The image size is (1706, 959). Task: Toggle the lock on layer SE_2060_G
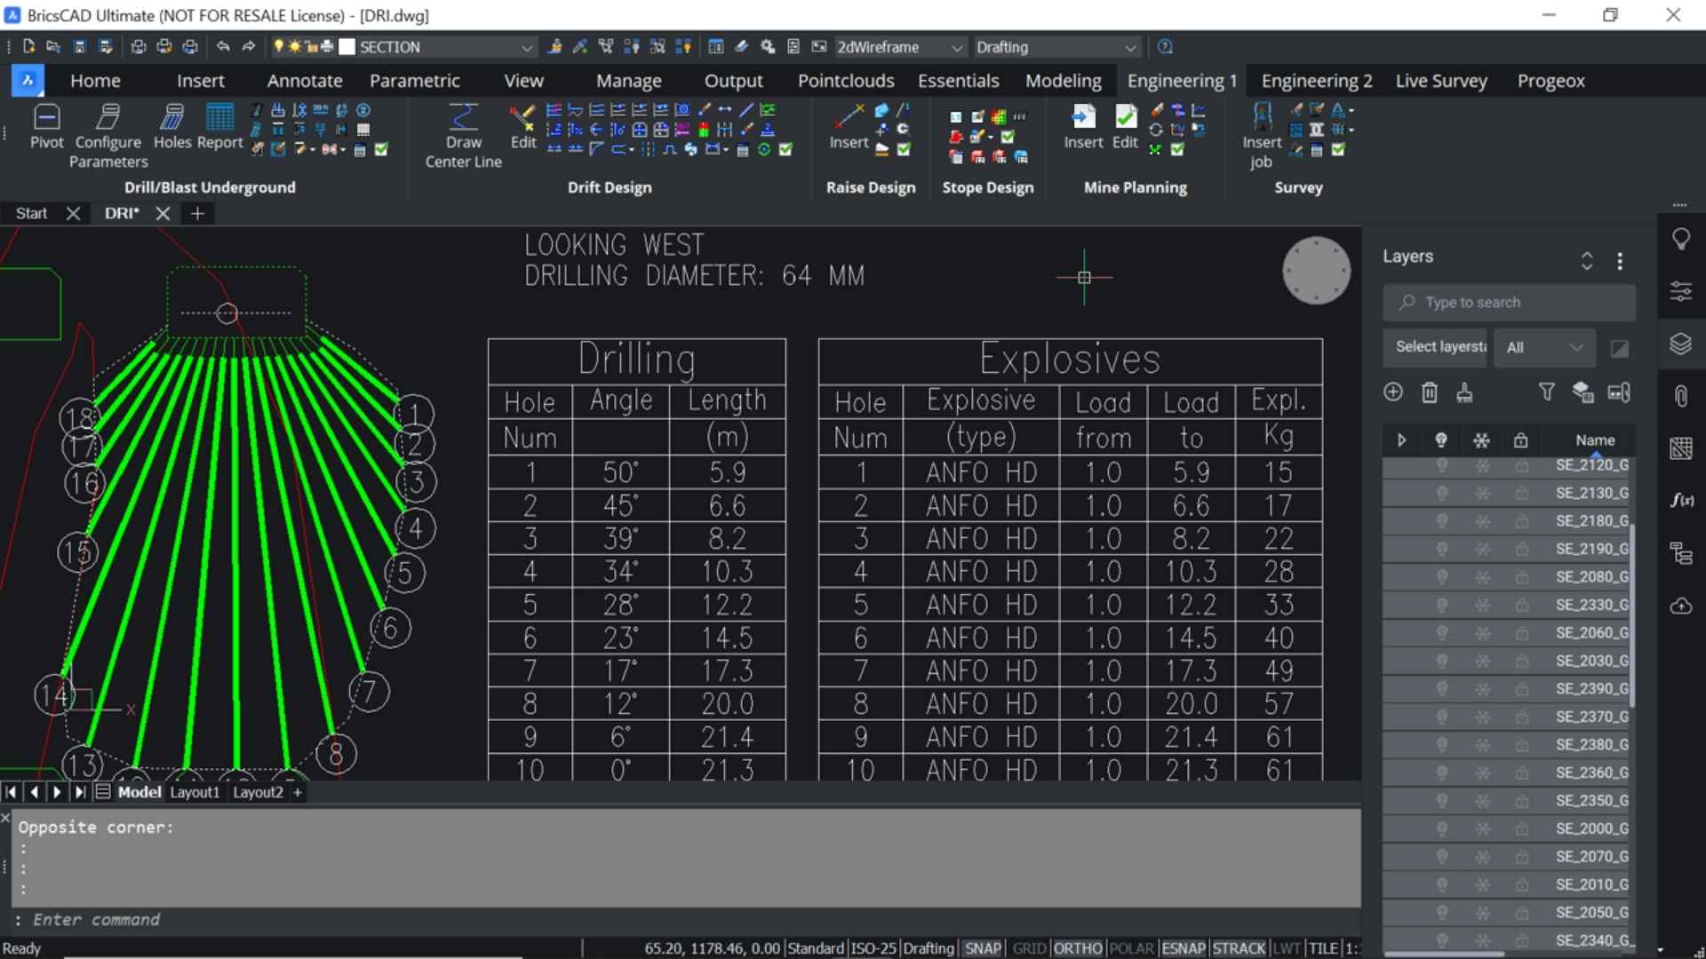pos(1521,633)
